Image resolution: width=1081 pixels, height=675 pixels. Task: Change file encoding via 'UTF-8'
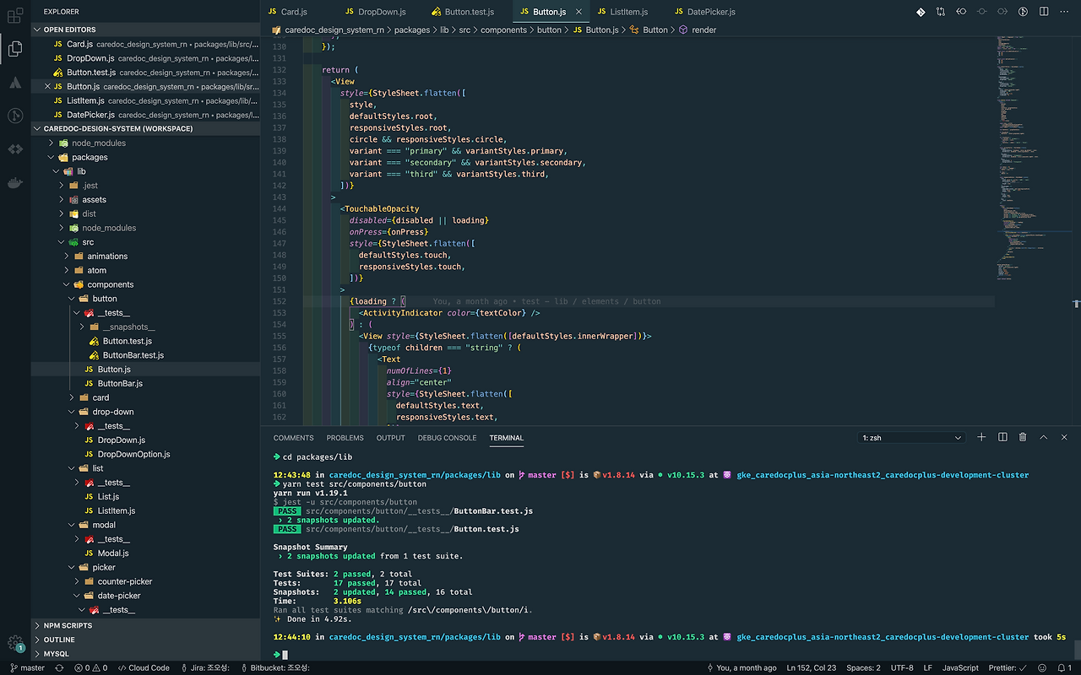(x=902, y=667)
